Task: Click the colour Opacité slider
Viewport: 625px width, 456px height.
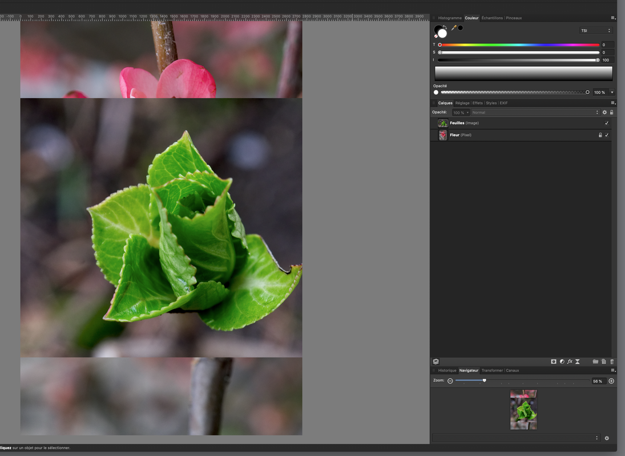Action: [515, 92]
